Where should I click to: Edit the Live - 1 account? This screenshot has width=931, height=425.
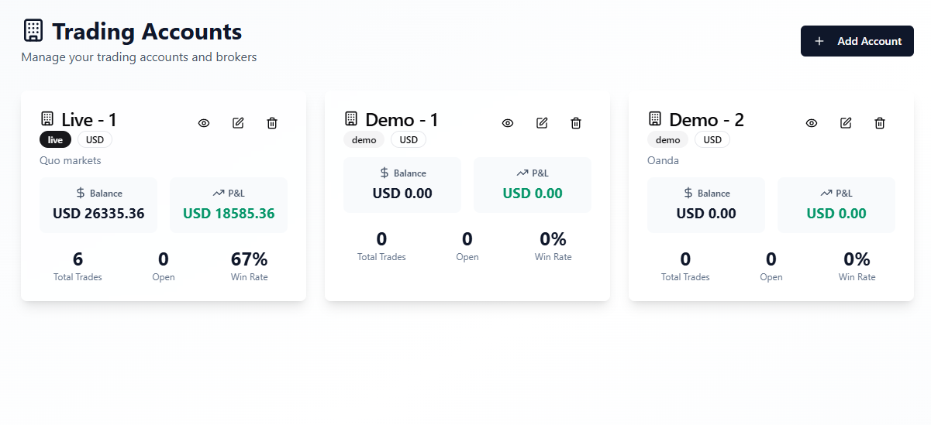point(238,123)
